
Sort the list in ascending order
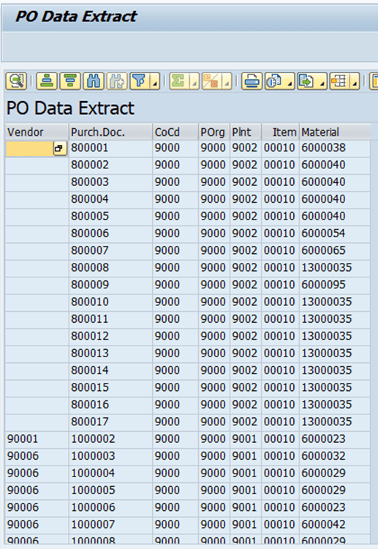[x=47, y=81]
